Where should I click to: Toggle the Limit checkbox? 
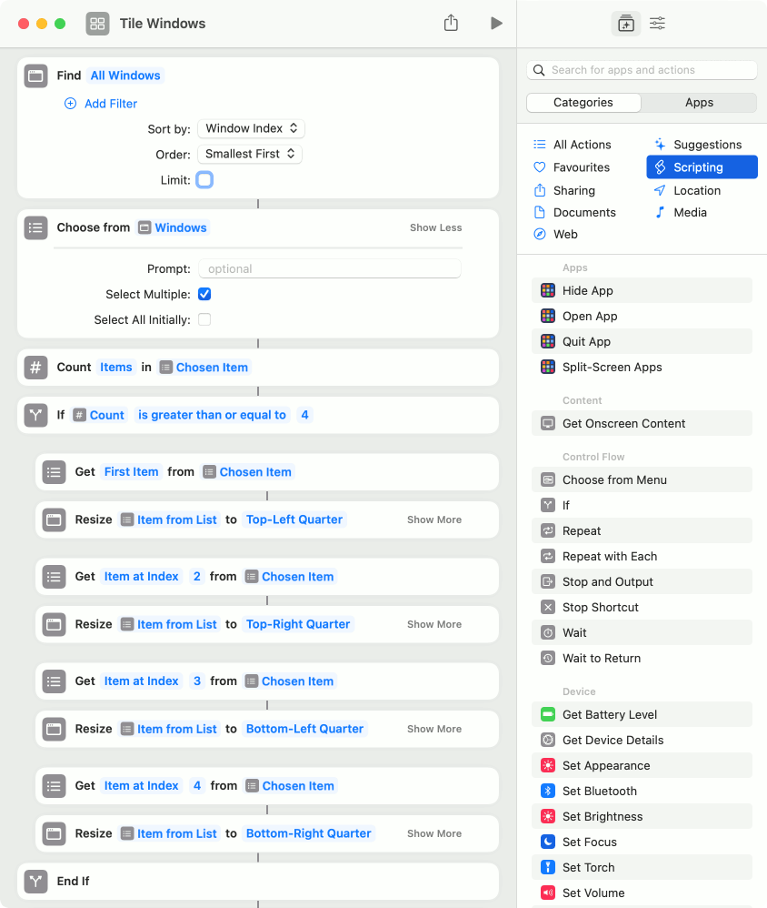click(204, 179)
